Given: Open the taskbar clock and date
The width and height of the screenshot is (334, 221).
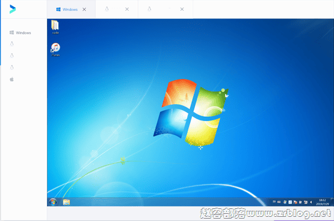Looking at the screenshot, I should click(323, 202).
